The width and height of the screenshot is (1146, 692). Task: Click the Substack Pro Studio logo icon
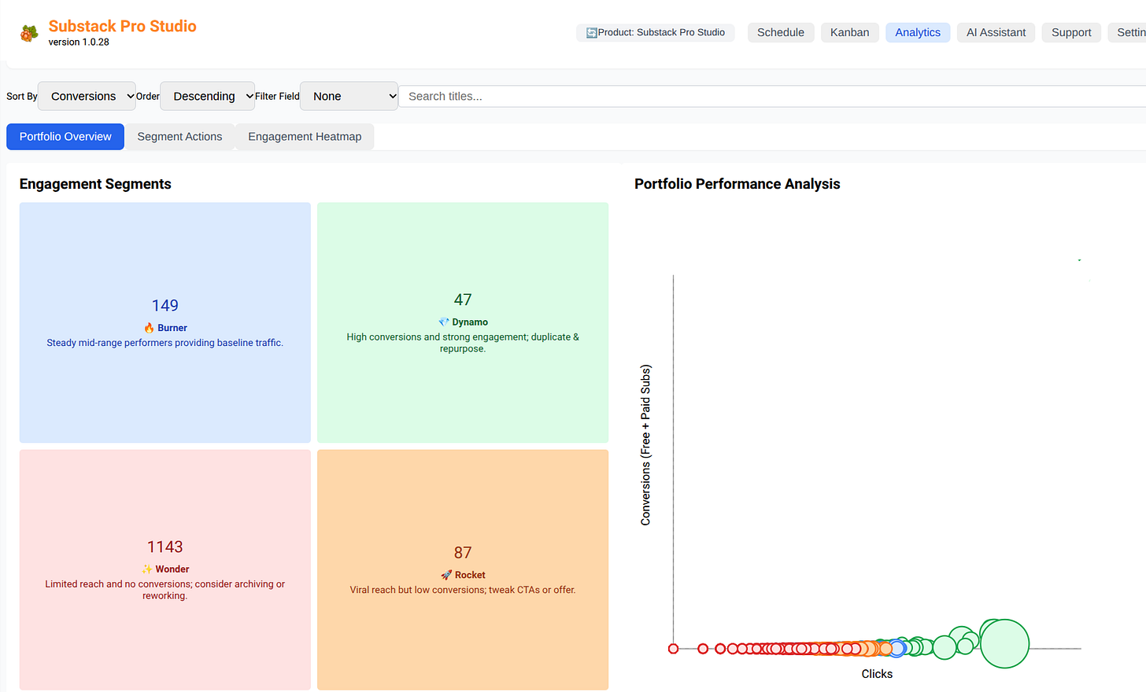[x=29, y=33]
